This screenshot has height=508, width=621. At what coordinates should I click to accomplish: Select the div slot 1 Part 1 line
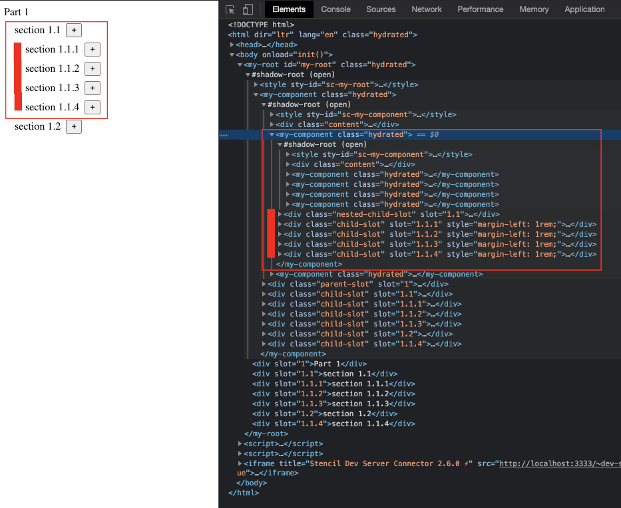(310, 364)
